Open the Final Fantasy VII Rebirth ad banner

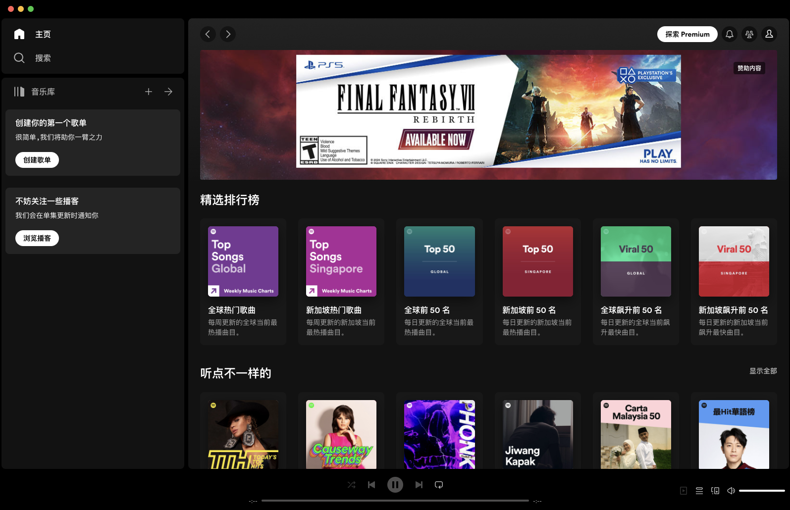[488, 111]
